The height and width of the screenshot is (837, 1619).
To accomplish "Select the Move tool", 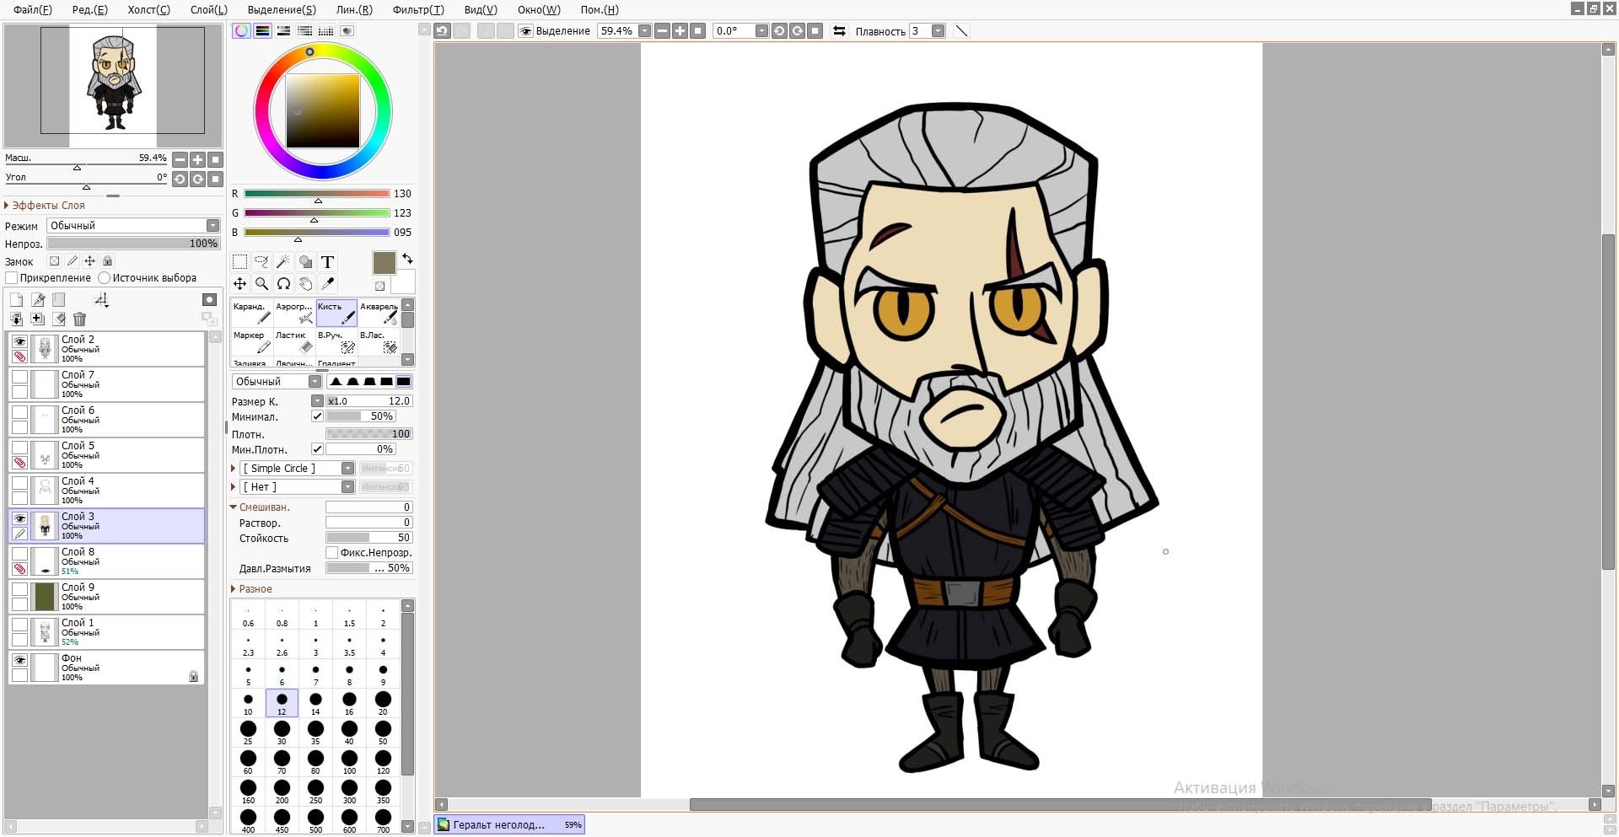I will point(240,284).
